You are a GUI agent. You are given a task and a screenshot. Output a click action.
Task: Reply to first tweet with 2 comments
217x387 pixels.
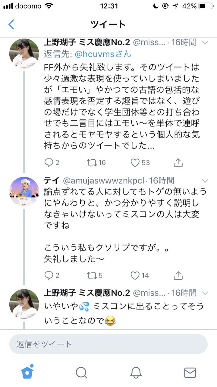point(52,163)
